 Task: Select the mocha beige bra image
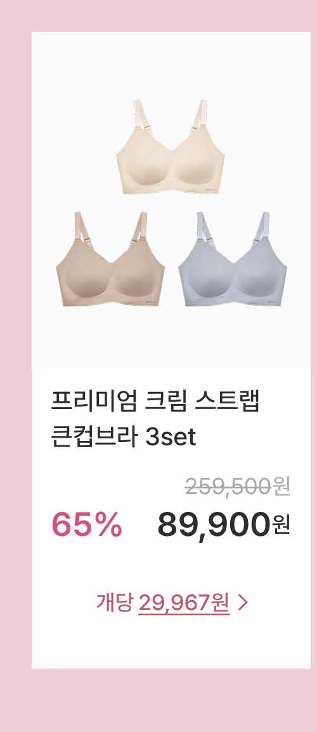point(110,259)
